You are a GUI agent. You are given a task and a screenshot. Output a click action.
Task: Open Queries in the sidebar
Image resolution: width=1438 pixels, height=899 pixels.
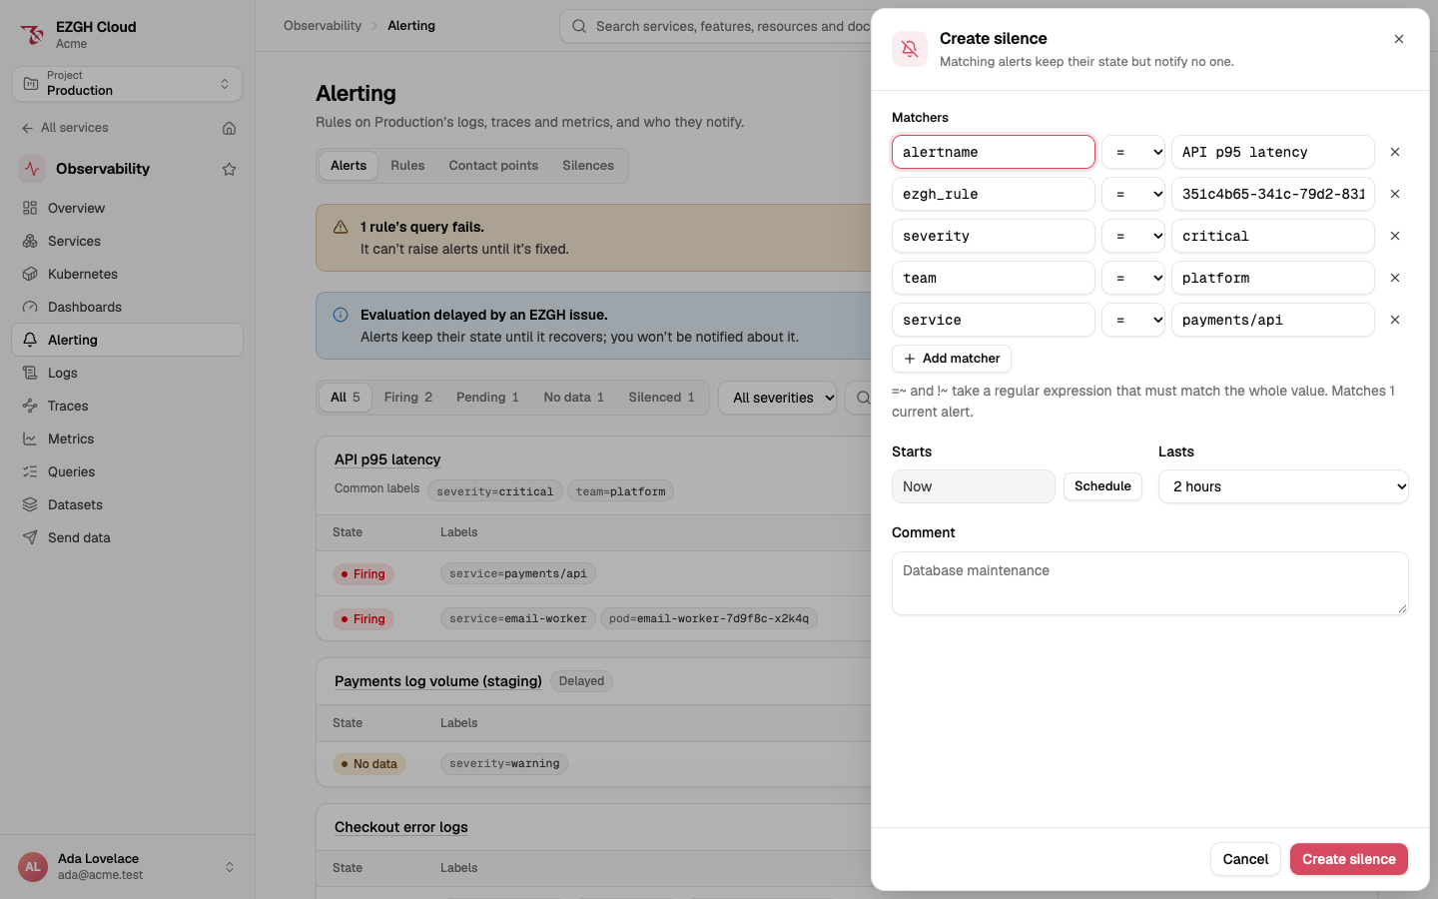[x=127, y=471]
